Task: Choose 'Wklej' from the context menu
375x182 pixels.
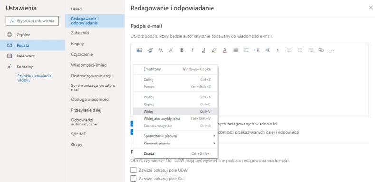Action: tap(175, 111)
